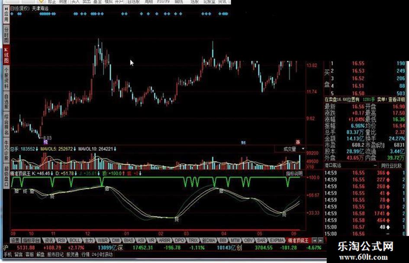Click the yellow diamond toolbar icon
This screenshot has height=263, width=409.
(x=42, y=2)
